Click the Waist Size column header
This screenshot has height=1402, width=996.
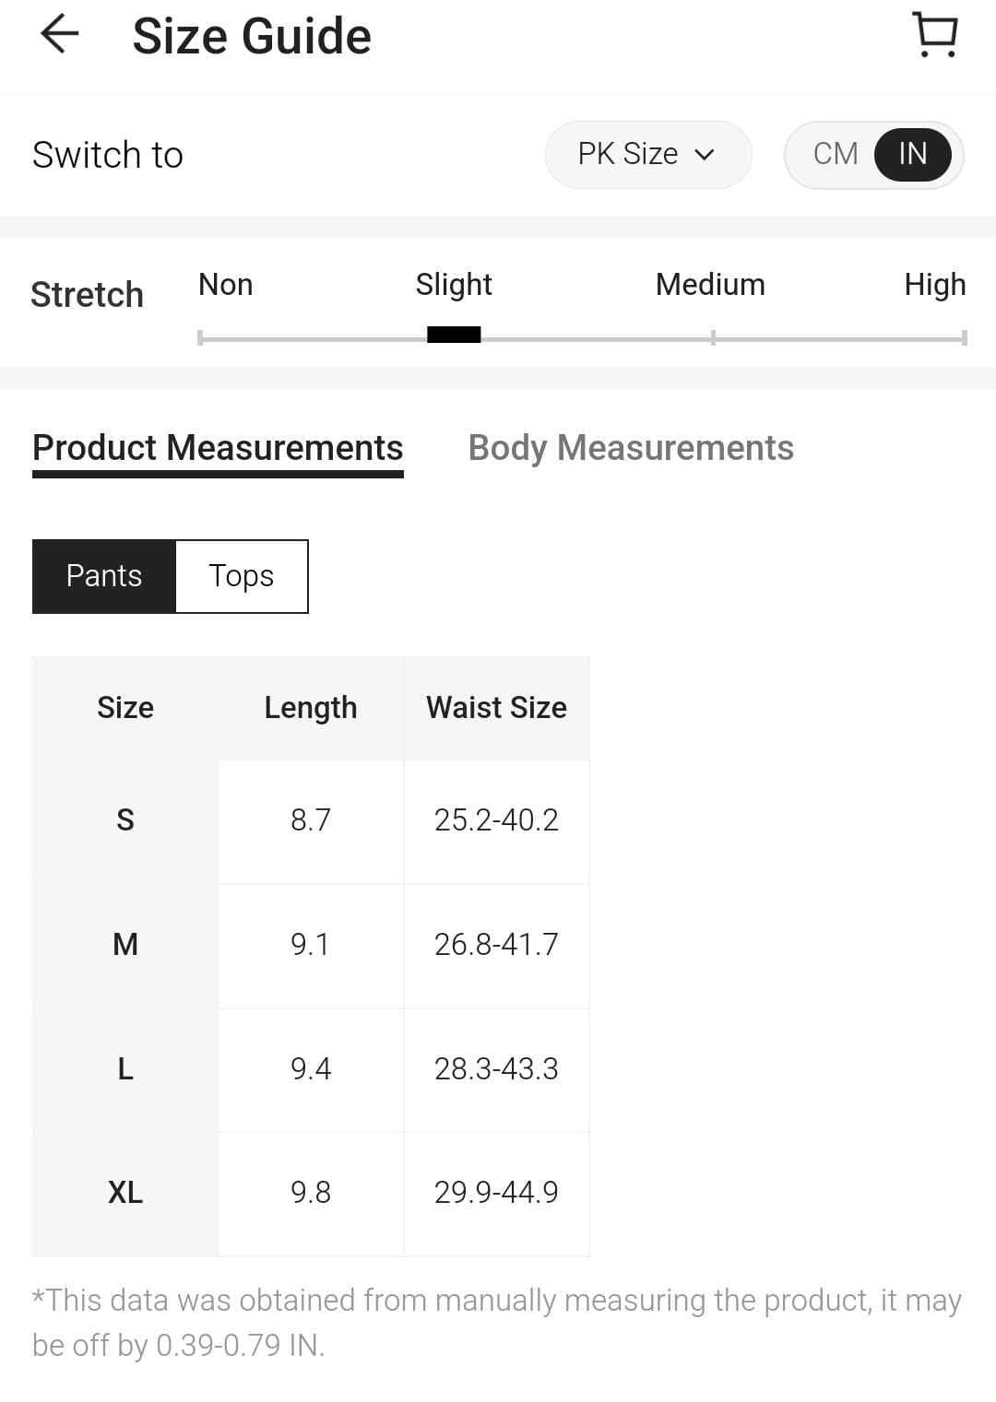496,708
